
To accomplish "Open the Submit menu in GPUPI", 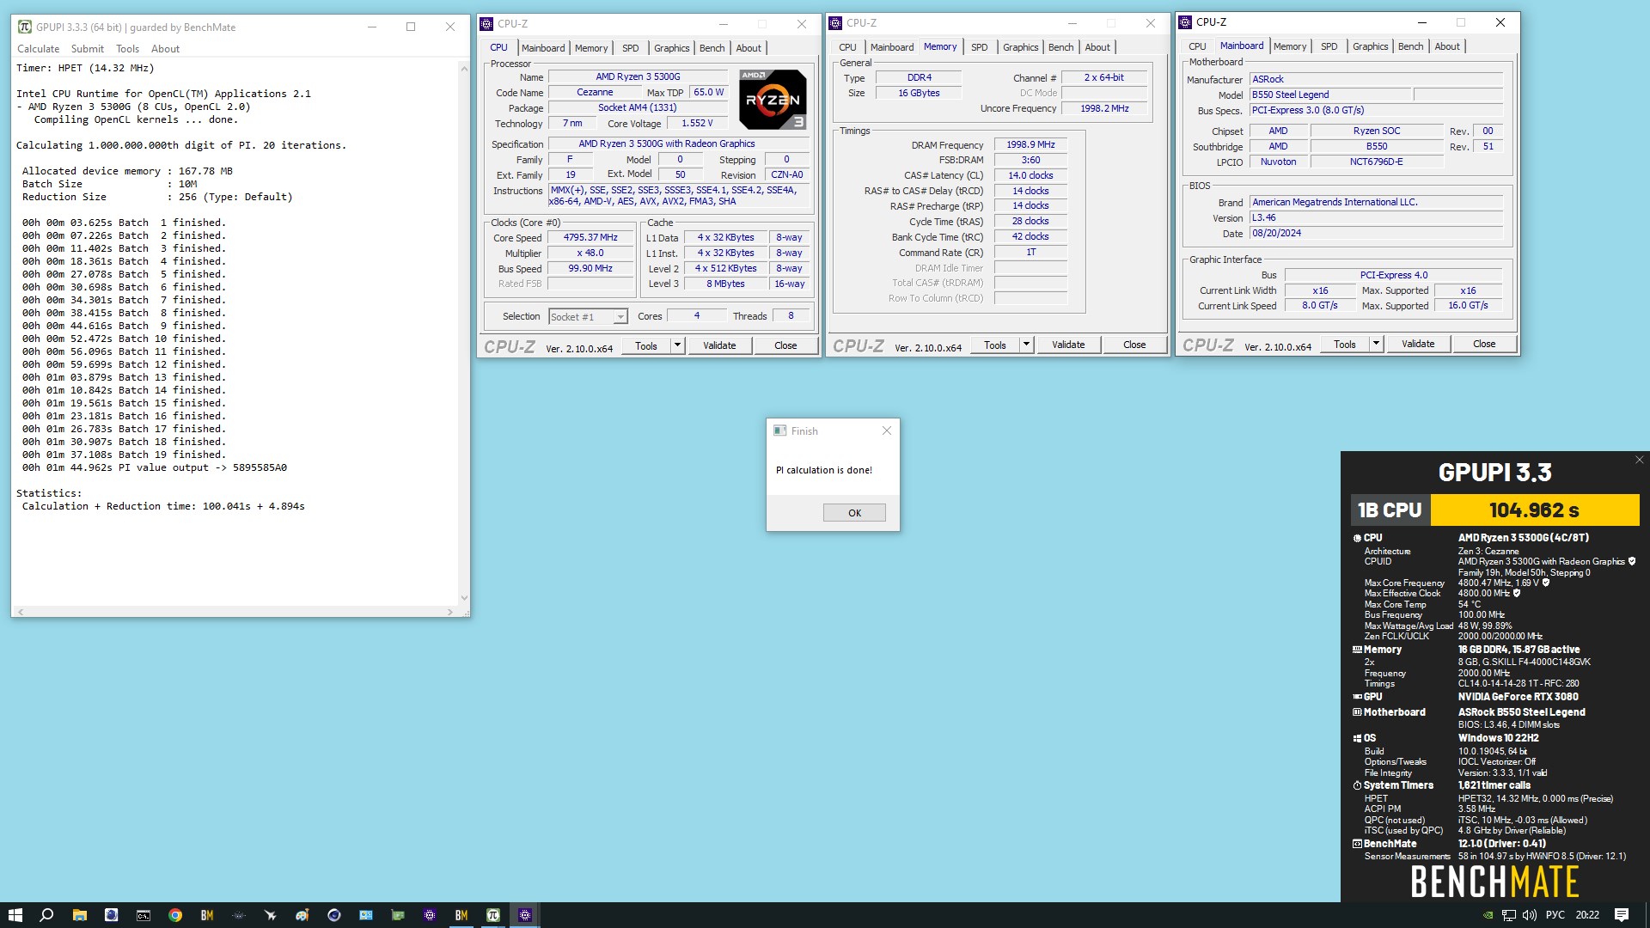I will [x=88, y=49].
